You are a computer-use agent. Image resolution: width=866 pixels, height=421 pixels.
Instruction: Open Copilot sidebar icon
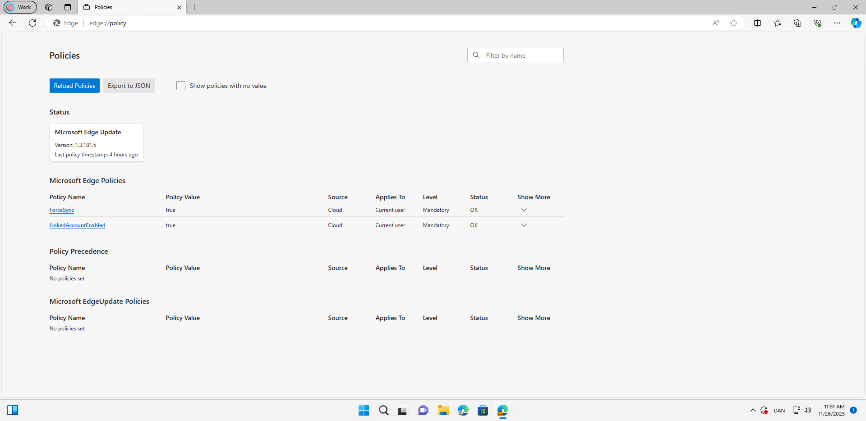856,23
